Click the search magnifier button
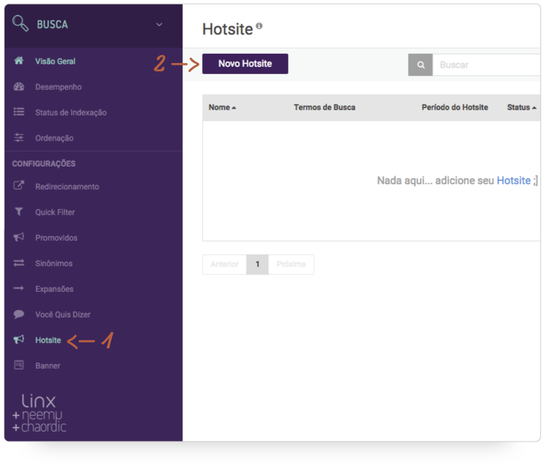The width and height of the screenshot is (545, 473). [420, 65]
